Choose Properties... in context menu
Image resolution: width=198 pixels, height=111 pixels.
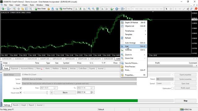pos(134,75)
